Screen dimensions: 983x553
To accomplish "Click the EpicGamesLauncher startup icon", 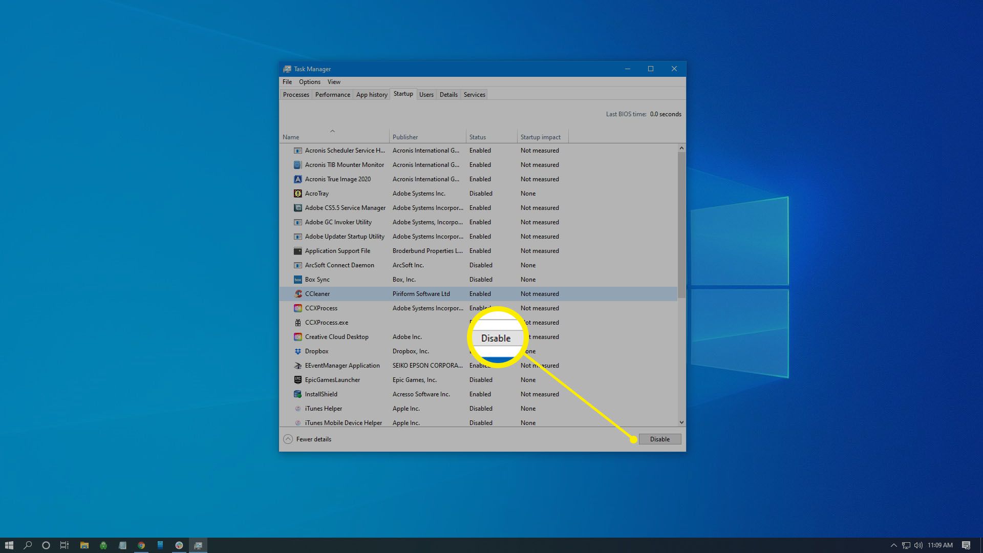I will pyautogui.click(x=297, y=379).
